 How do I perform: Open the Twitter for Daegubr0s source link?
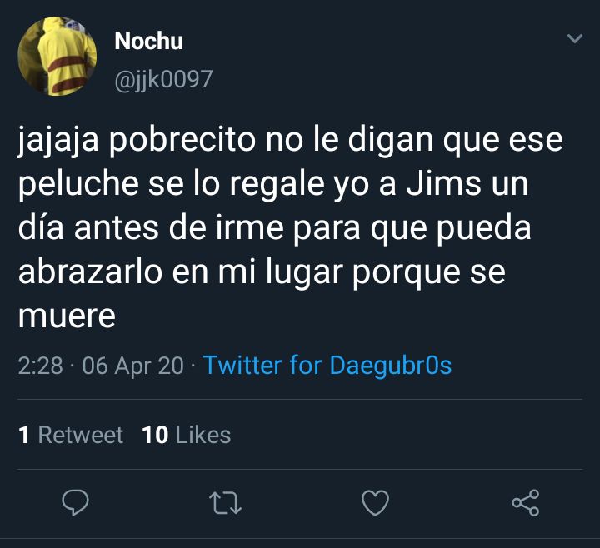pos(327,366)
